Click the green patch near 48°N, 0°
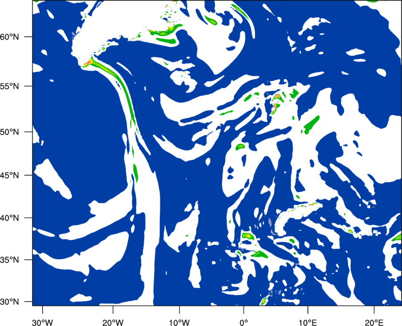The height and width of the screenshot is (326, 402). click(240, 146)
